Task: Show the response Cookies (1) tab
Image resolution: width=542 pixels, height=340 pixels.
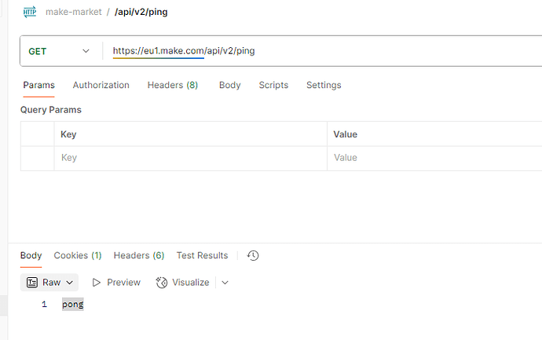Action: (x=77, y=255)
